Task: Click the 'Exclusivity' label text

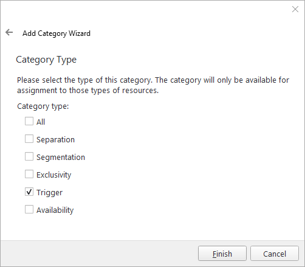Action: tap(54, 175)
